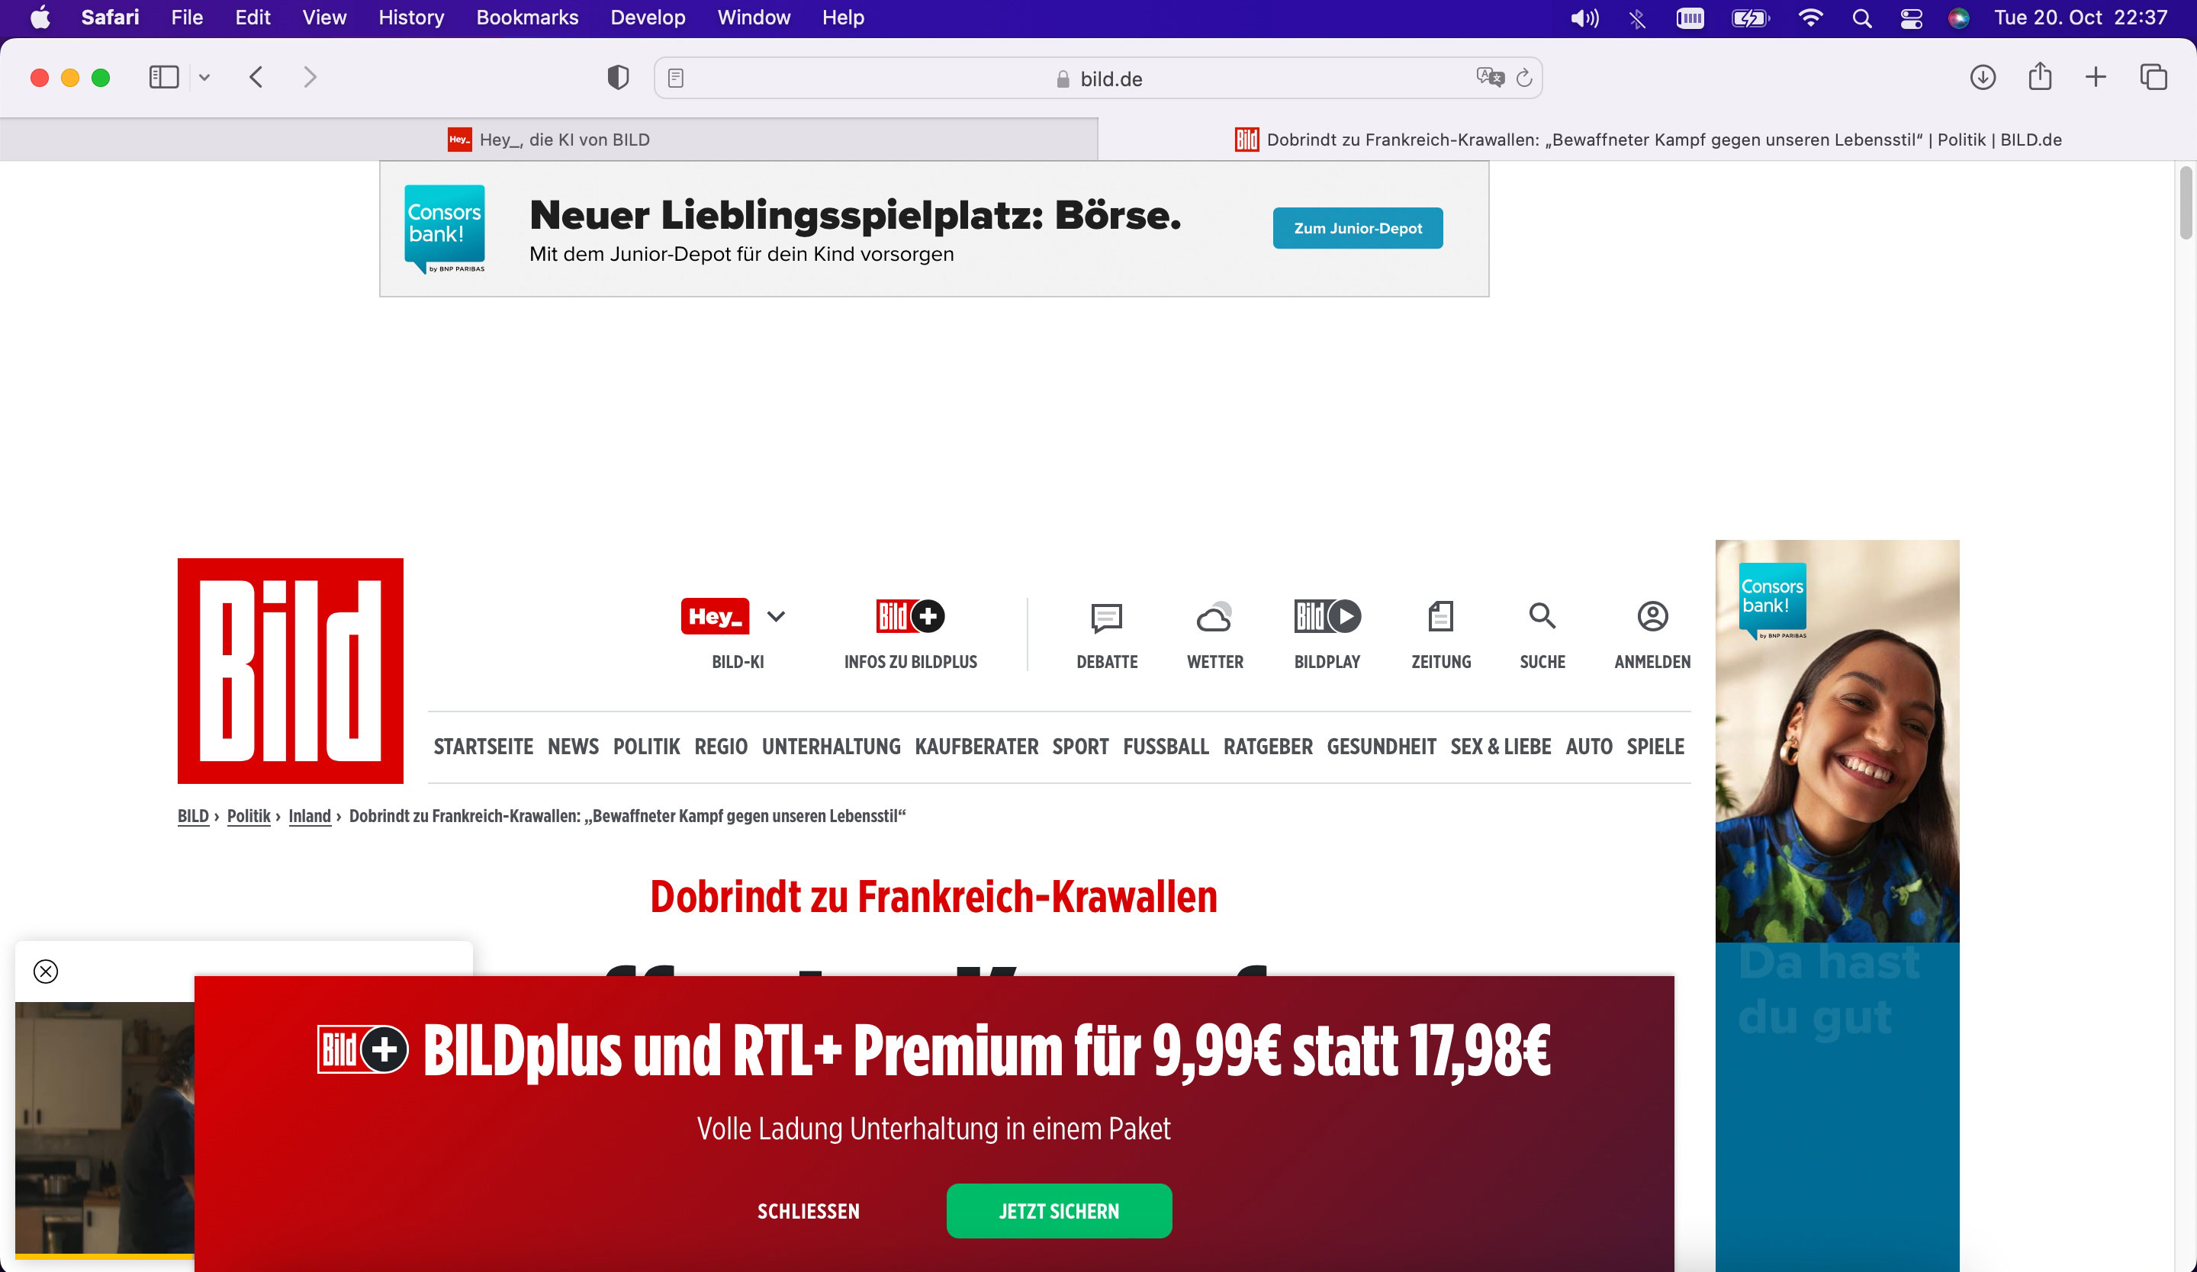The height and width of the screenshot is (1272, 2197).
Task: Open the History menu
Action: 410,18
